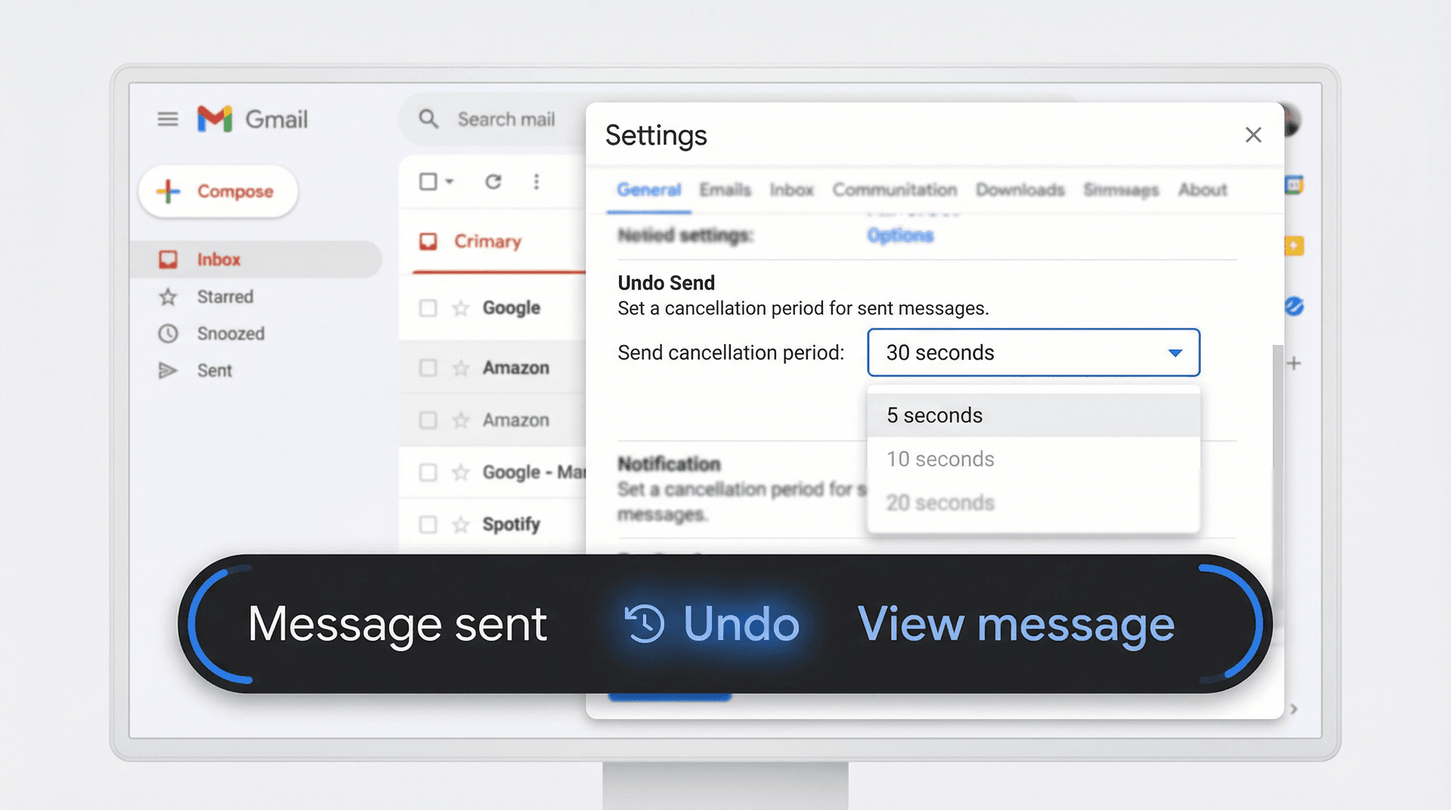Check the checkbox beside the Amazon email
This screenshot has width=1451, height=810.
[x=428, y=368]
